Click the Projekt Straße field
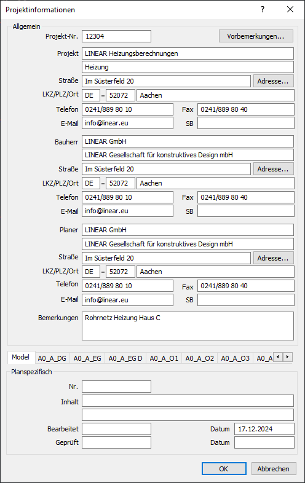This screenshot has height=483, width=305. coord(166,81)
